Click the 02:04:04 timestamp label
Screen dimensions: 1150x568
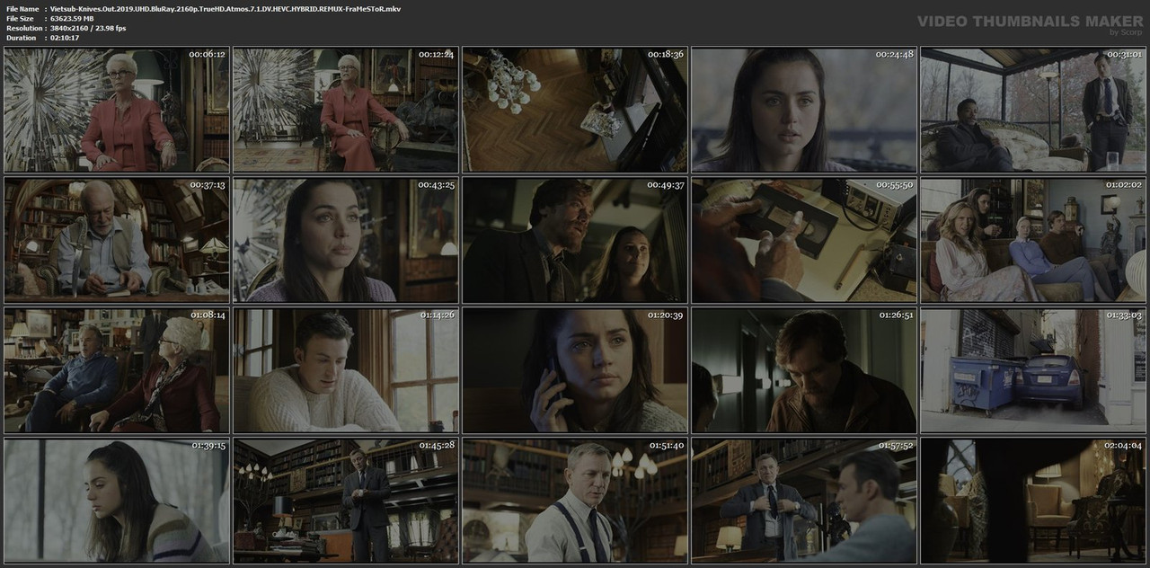click(x=1123, y=446)
